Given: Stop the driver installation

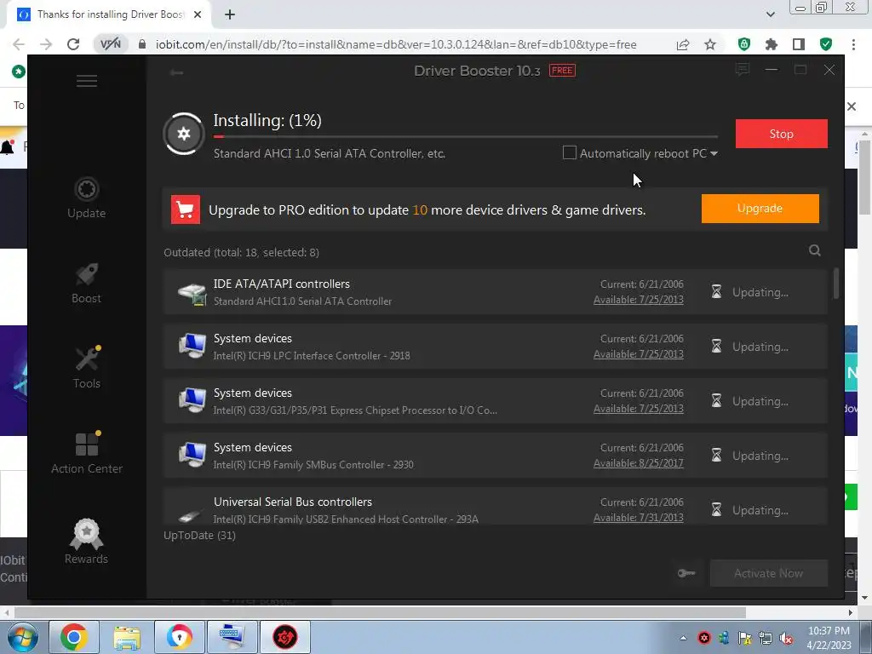Looking at the screenshot, I should 782,134.
